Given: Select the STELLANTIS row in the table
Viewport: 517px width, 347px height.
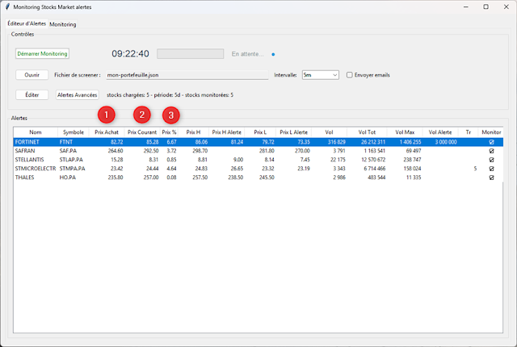Looking at the screenshot, I should (x=32, y=160).
